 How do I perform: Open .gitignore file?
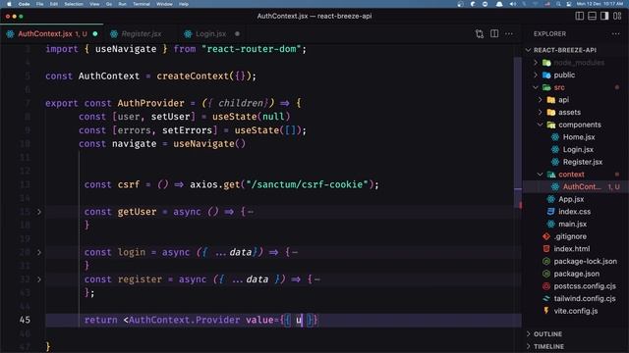pyautogui.click(x=570, y=236)
